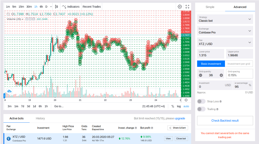The height and width of the screenshot is (144, 259).
Task: Enter fullscreen chart mode
Action: pos(187,7)
